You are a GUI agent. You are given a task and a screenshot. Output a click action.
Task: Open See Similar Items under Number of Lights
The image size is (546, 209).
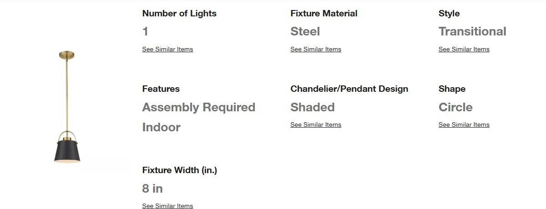point(167,49)
